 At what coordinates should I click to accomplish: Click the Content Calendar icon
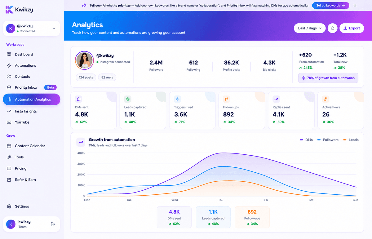pos(9,146)
